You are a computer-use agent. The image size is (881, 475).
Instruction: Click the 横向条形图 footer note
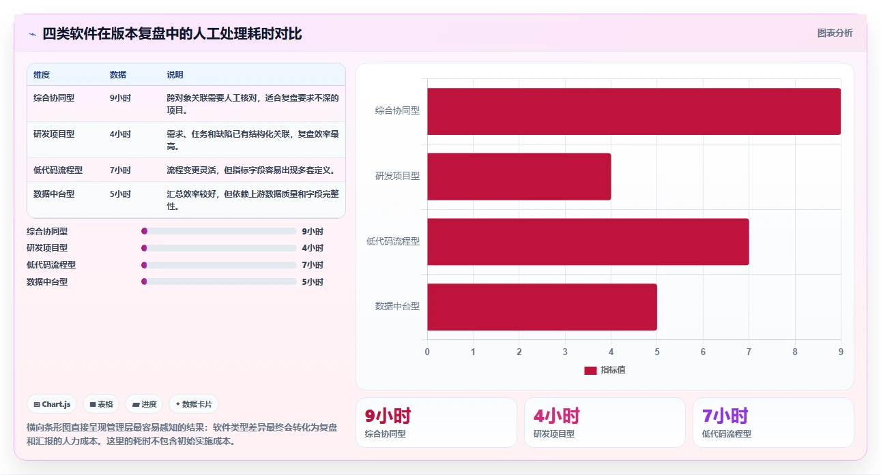point(182,434)
